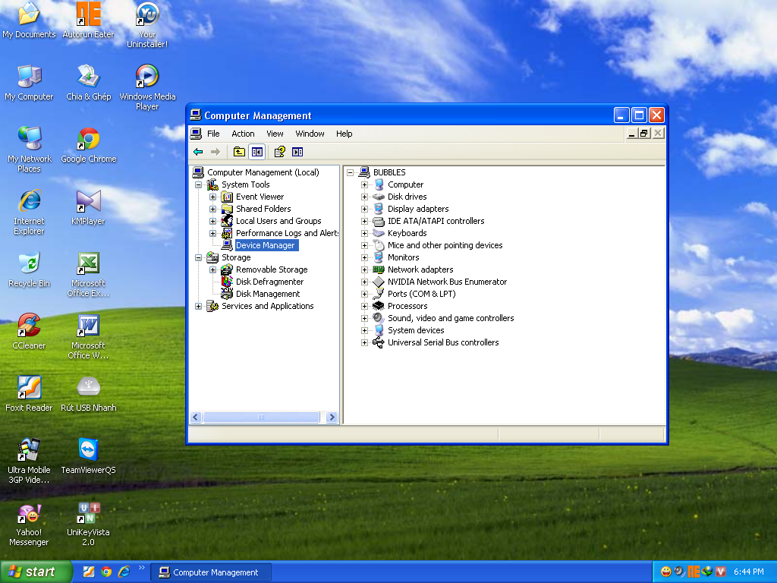Select Performance Logs and Alerts item
This screenshot has height=583, width=777.
click(x=287, y=233)
